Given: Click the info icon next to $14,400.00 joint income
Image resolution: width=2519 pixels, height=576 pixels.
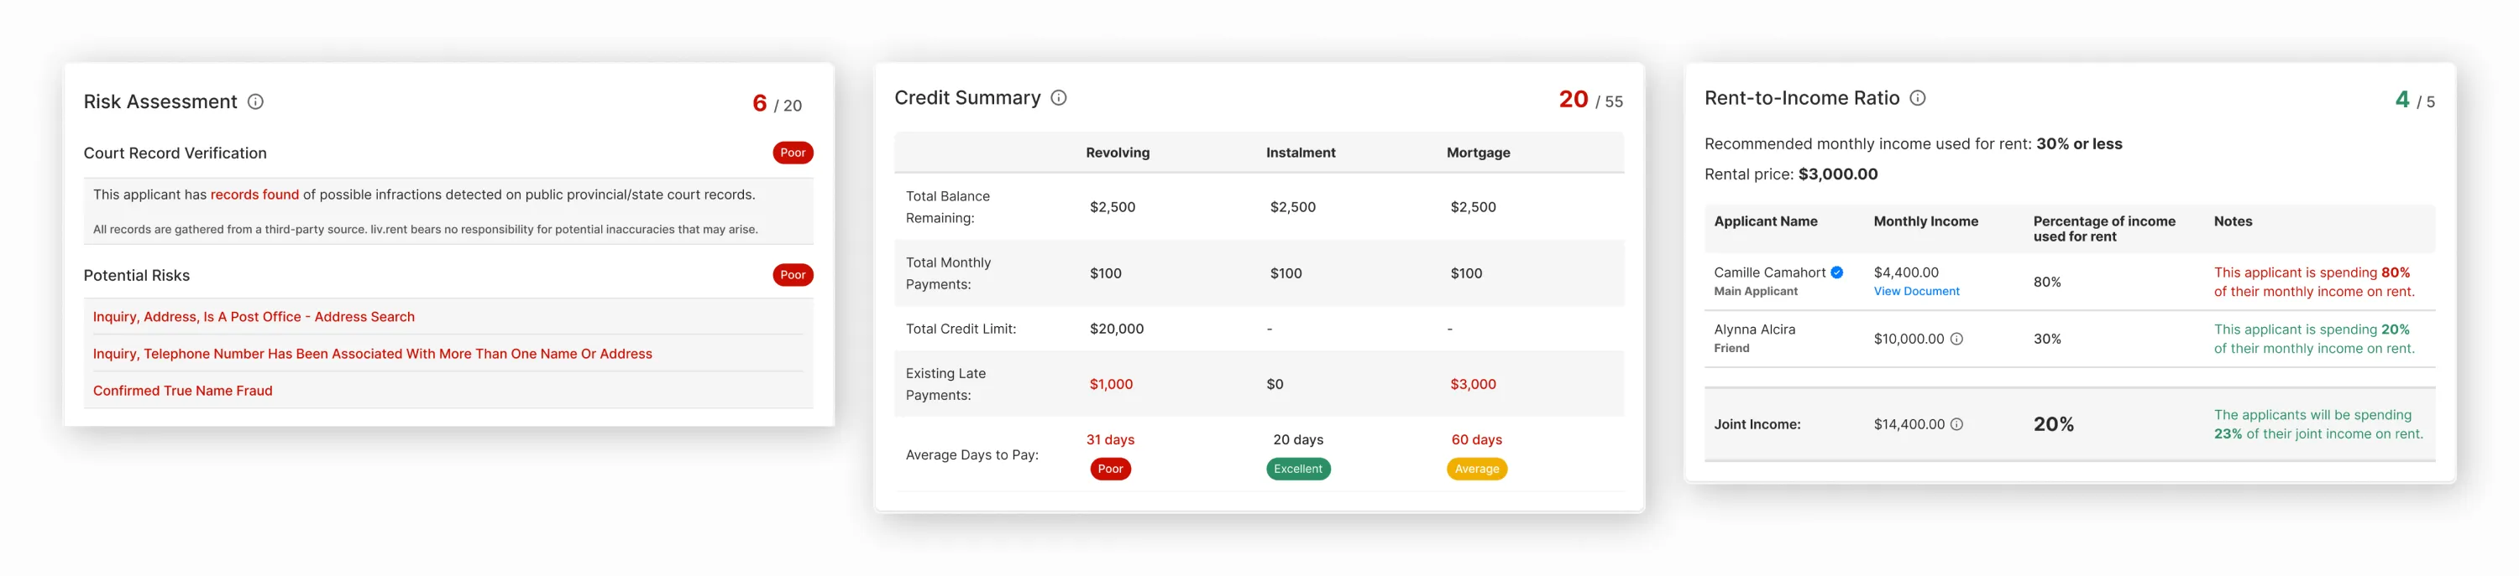Looking at the screenshot, I should coord(1956,423).
